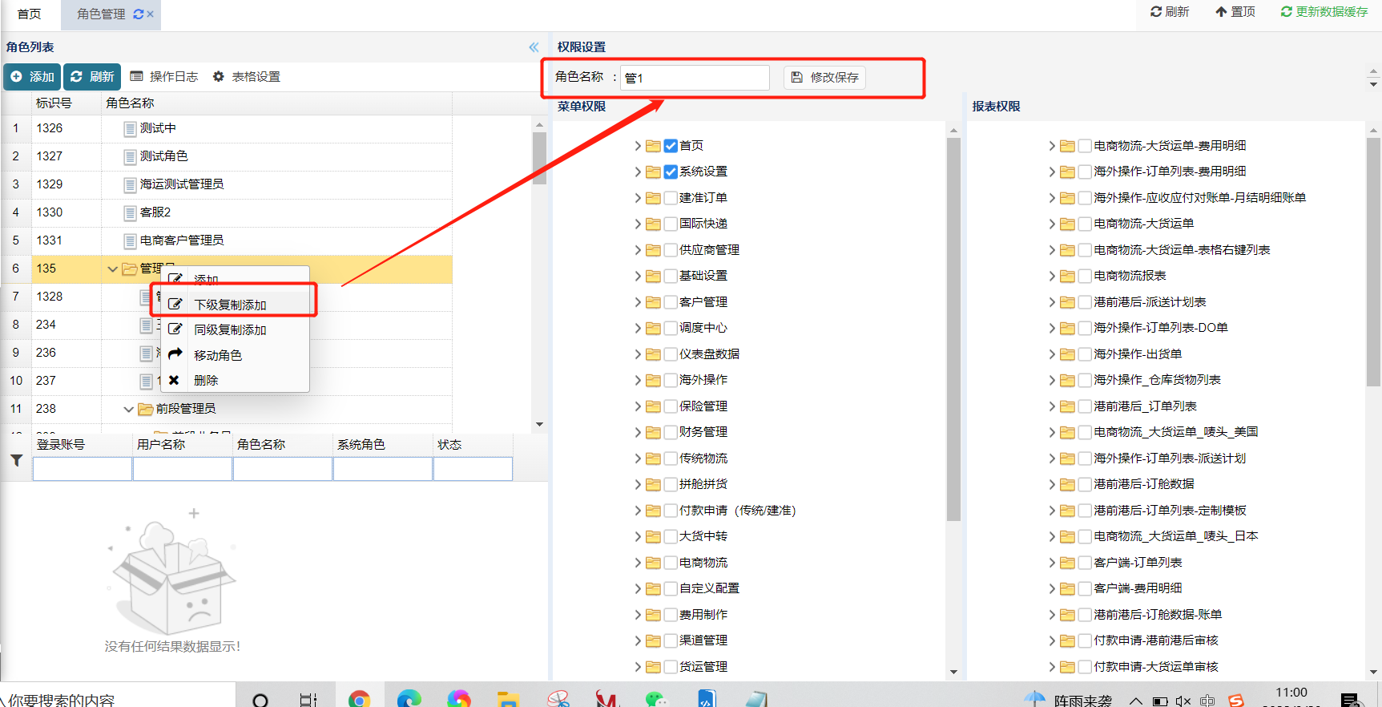Click the folder icon beside 财务管理
Image resolution: width=1382 pixels, height=707 pixels.
click(653, 432)
